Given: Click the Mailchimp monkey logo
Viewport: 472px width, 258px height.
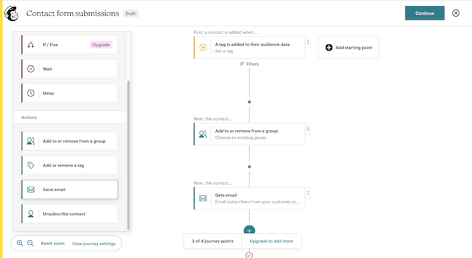Looking at the screenshot, I should pos(11,13).
